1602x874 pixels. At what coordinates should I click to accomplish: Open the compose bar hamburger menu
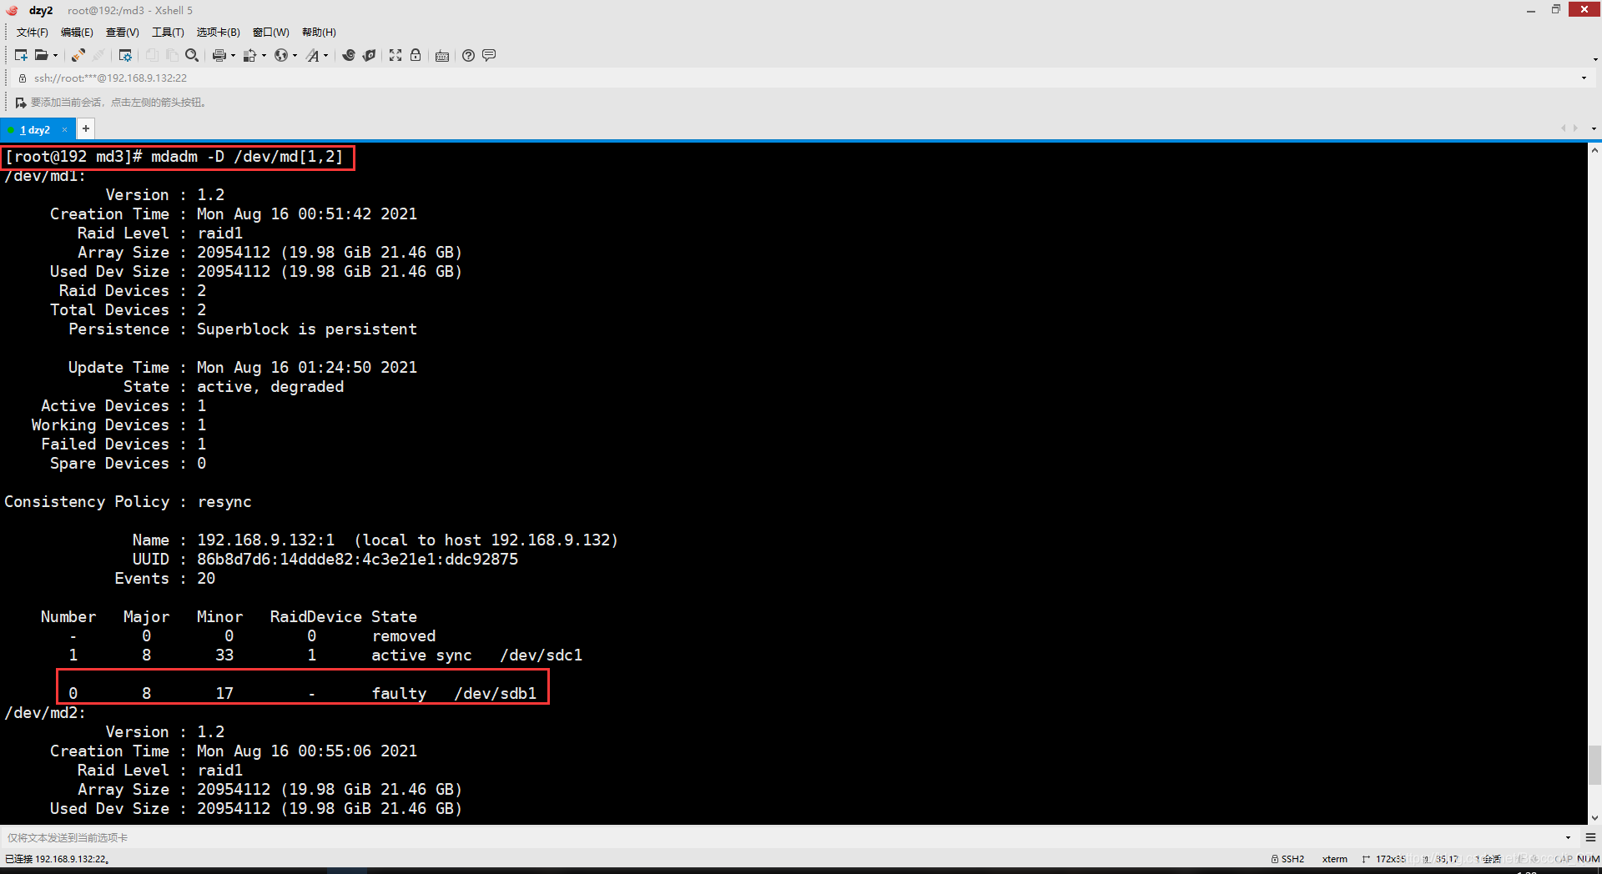1590,837
